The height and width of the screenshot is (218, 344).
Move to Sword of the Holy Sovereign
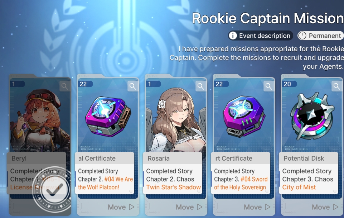(257, 207)
